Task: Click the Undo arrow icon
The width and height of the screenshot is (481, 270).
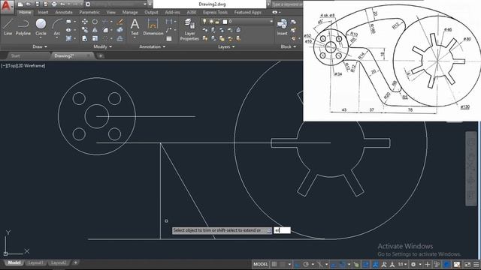Action: [x=62, y=4]
